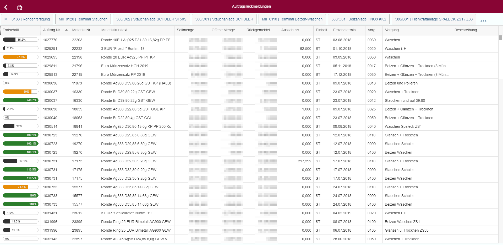This screenshot has width=503, height=245.
Task: Switch to MII_0120 | Terminal Stauchen
Action: click(83, 19)
